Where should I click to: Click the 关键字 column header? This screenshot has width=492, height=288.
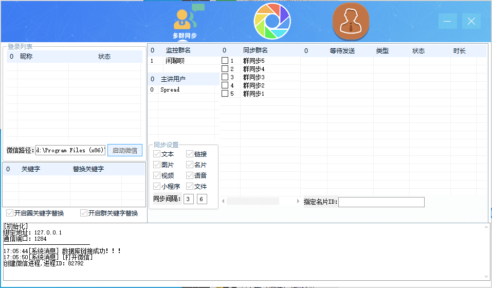coord(30,169)
